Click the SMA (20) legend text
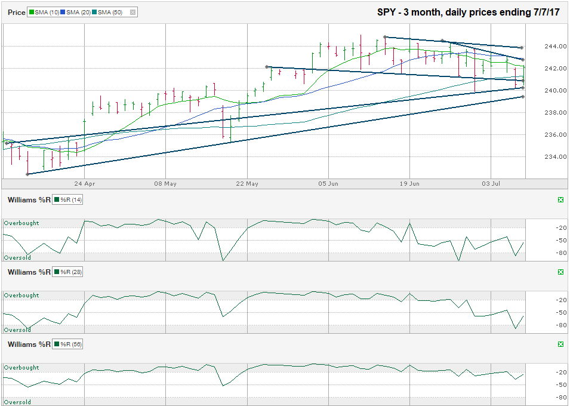The height and width of the screenshot is (406, 570). point(78,13)
